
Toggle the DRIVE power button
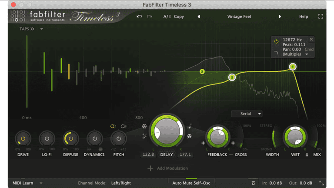point(23,138)
